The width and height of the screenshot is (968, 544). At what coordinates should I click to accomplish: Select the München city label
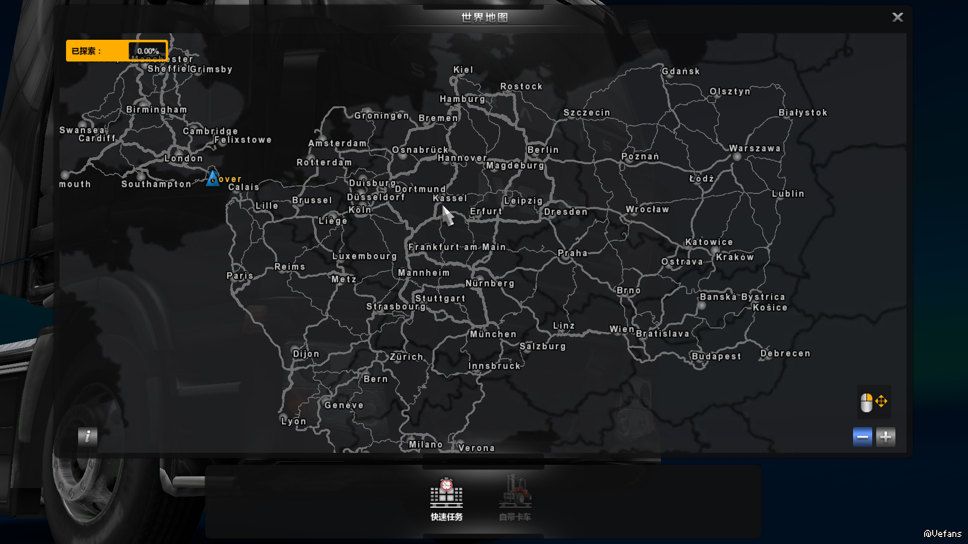493,334
